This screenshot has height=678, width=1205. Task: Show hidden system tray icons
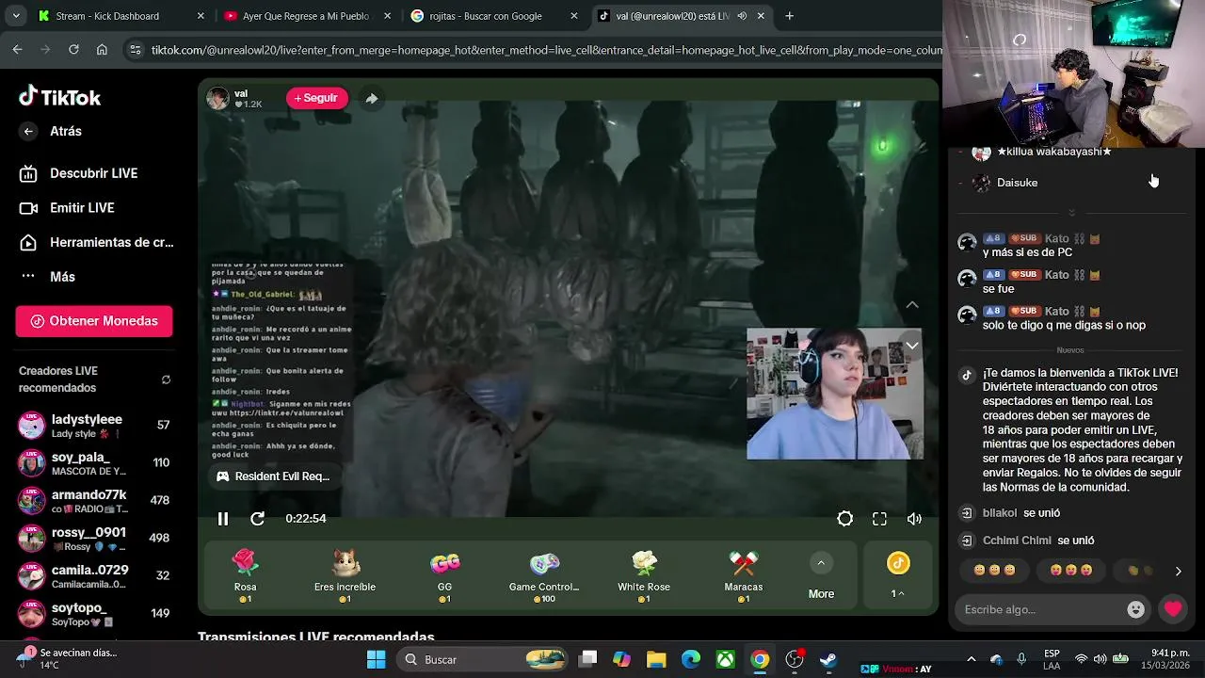[x=972, y=659]
